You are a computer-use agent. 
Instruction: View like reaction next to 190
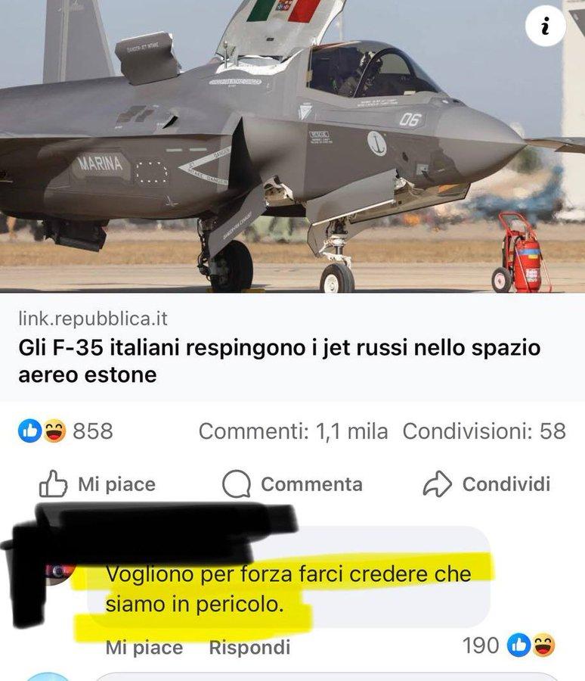(x=519, y=645)
